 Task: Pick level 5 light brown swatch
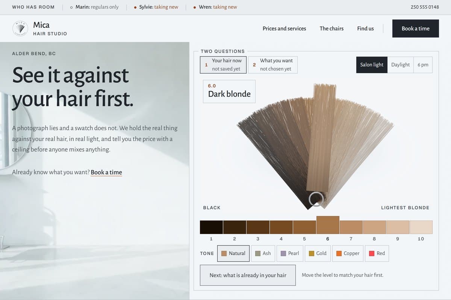click(x=304, y=227)
